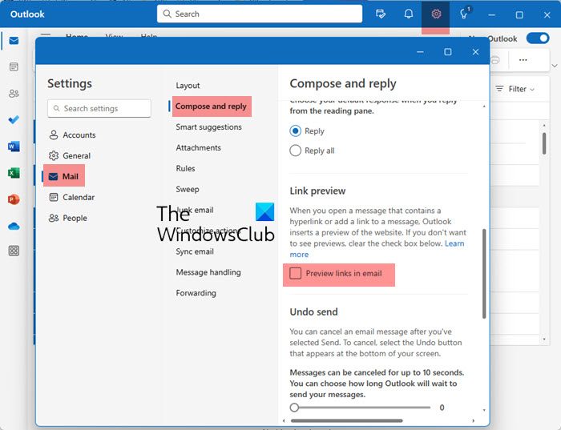Open the three-dots more options button
561x430 pixels.
coord(523,60)
